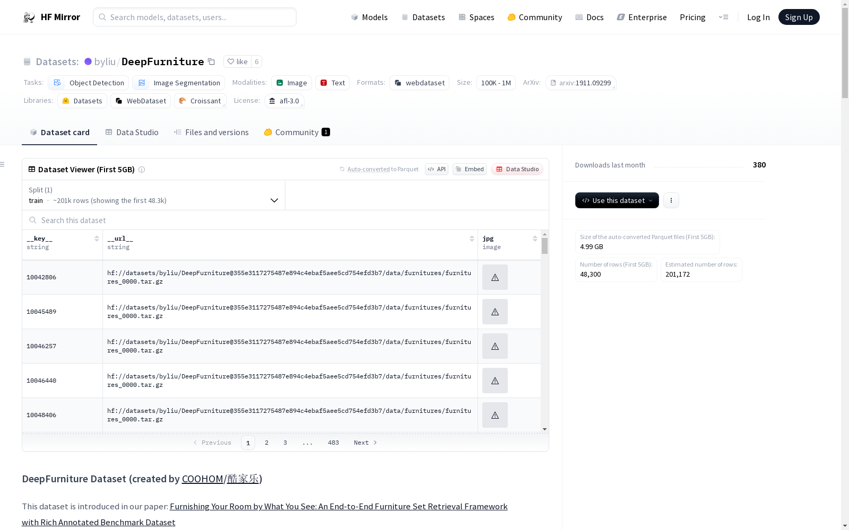Viewport: 849px width, 530px height.
Task: Click the afl-3.0 license tag
Action: click(284, 101)
